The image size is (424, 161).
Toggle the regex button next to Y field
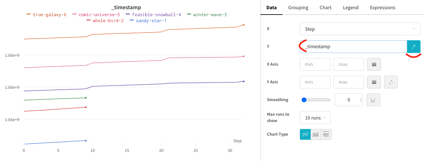pos(414,47)
